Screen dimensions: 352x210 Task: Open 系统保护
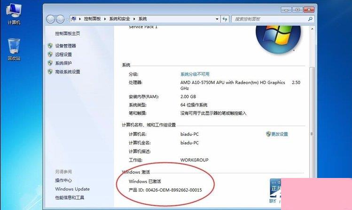click(x=63, y=63)
